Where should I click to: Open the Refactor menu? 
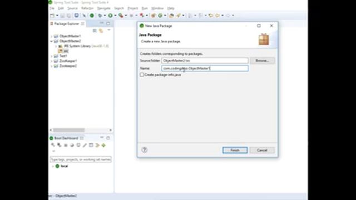tap(87, 8)
